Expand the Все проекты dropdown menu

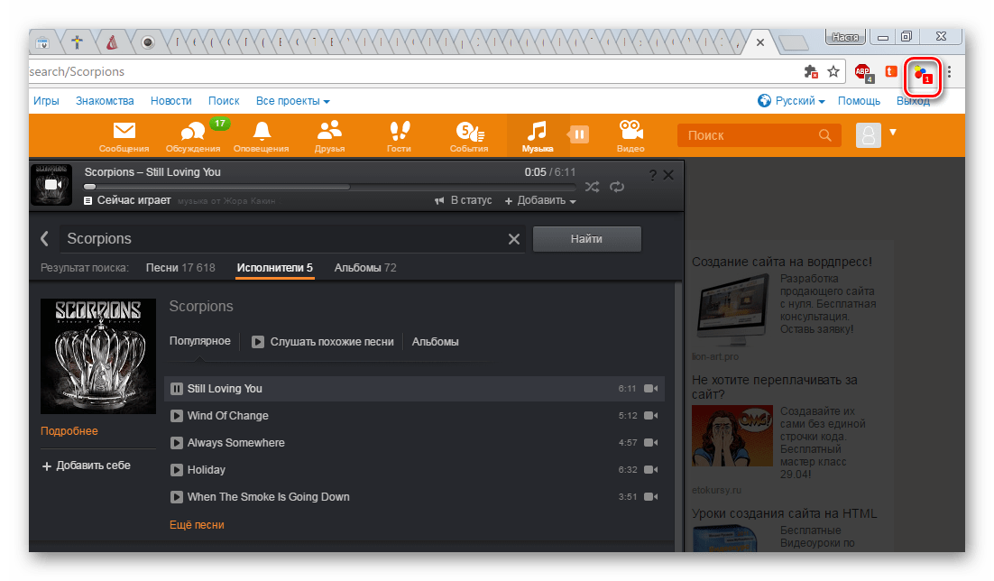292,101
